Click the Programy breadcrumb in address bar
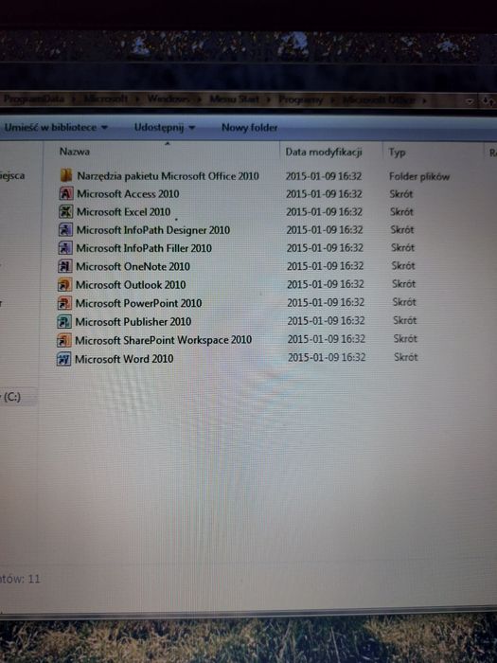The image size is (497, 663). coord(300,99)
